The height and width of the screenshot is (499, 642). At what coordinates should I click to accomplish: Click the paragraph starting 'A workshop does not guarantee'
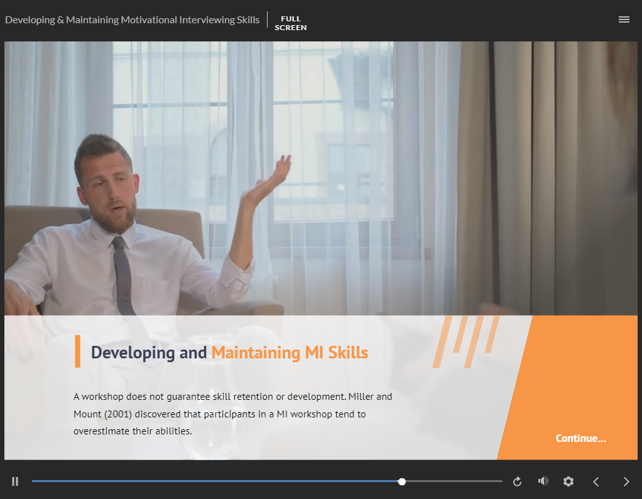(232, 414)
